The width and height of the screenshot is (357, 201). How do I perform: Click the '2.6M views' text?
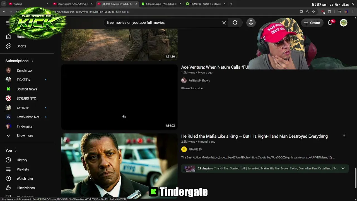tap(188, 142)
